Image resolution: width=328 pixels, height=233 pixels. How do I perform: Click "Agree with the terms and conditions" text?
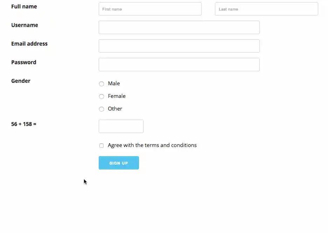click(x=152, y=145)
